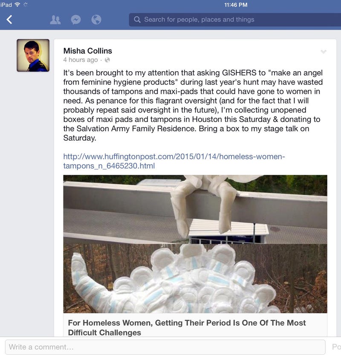This screenshot has height=356, width=341.
Task: Focus the Search for people, places field
Action: coord(235,20)
